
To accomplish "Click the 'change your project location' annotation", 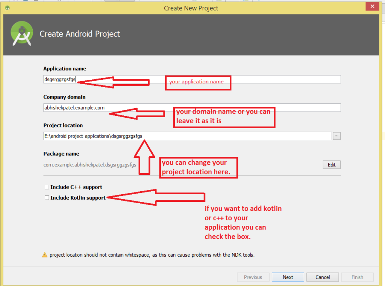I will 199,167.
